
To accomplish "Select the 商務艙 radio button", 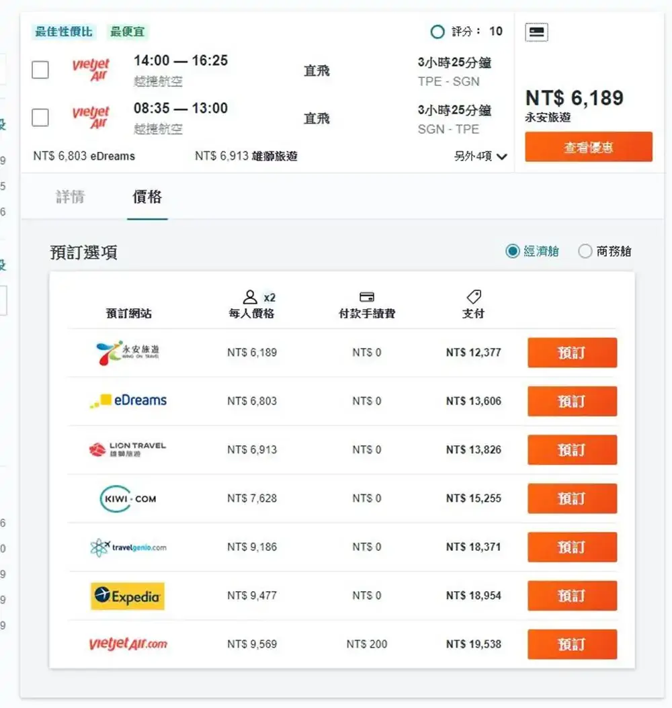I will (x=586, y=251).
